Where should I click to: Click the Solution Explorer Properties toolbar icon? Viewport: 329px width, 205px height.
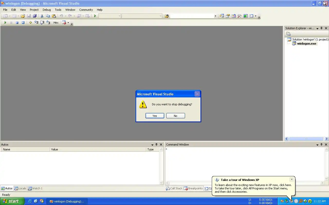tap(288, 34)
